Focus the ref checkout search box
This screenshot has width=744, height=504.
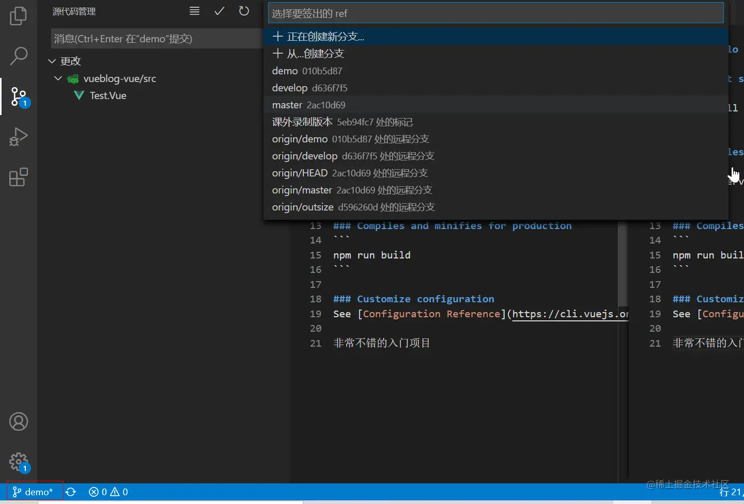[495, 13]
